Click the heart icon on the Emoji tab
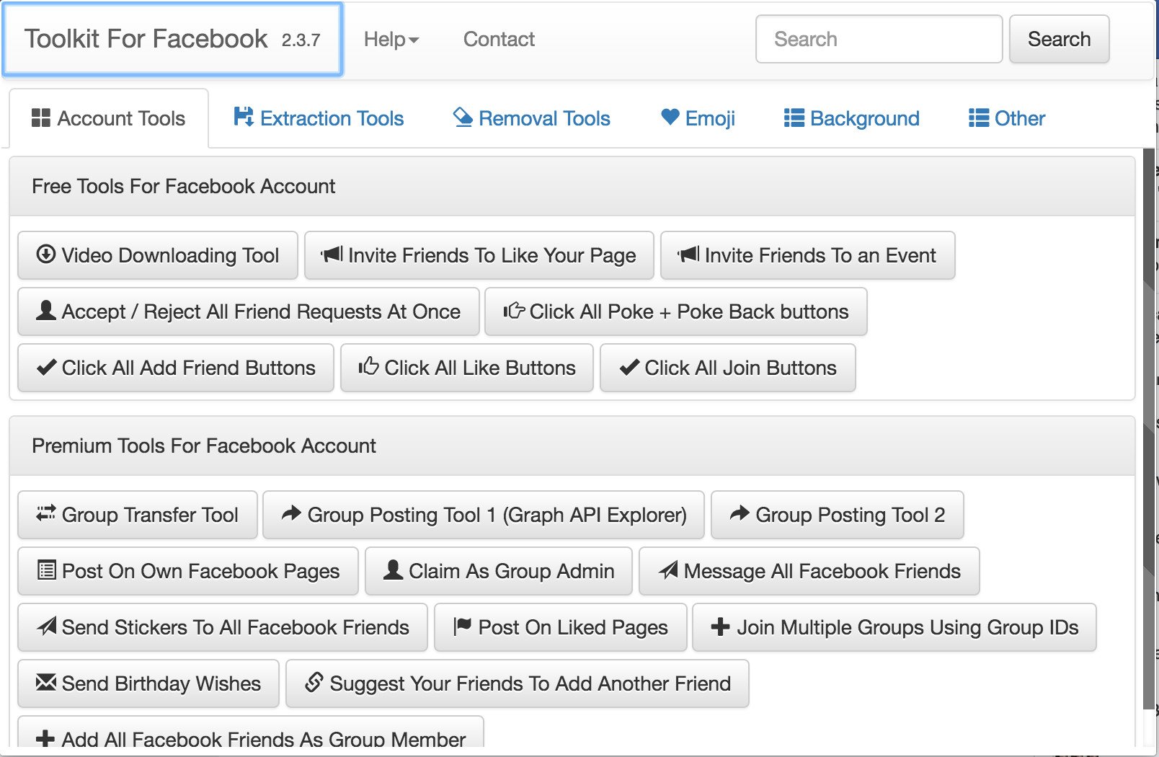This screenshot has height=757, width=1159. tap(670, 118)
